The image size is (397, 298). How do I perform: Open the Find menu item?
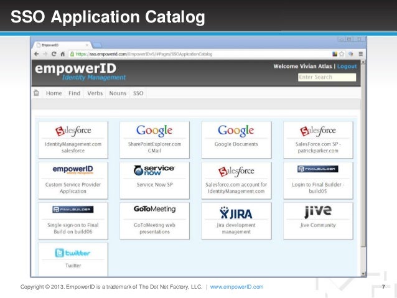[x=75, y=93]
